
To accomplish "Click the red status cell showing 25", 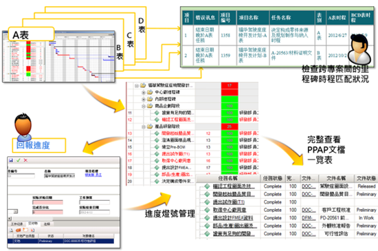I will coord(230,127).
